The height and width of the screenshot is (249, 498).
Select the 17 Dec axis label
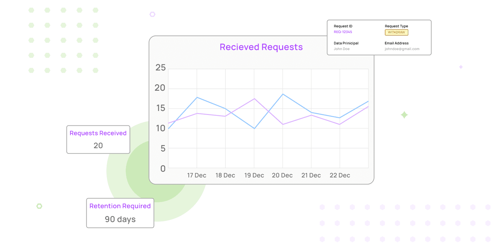point(197,175)
